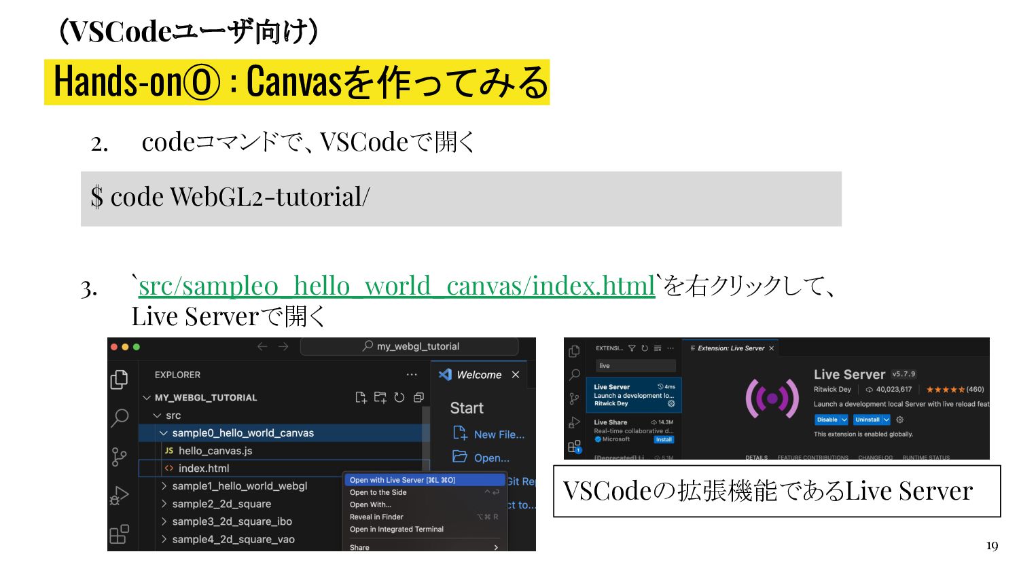Open Run and Debug icon in my_webgl_tutorial window
This screenshot has height=573, width=1019.
(x=120, y=496)
